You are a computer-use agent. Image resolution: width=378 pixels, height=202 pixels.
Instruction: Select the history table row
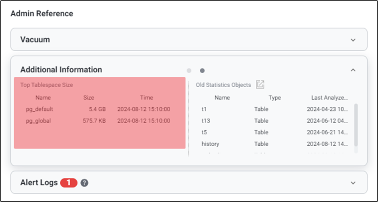[x=210, y=144]
